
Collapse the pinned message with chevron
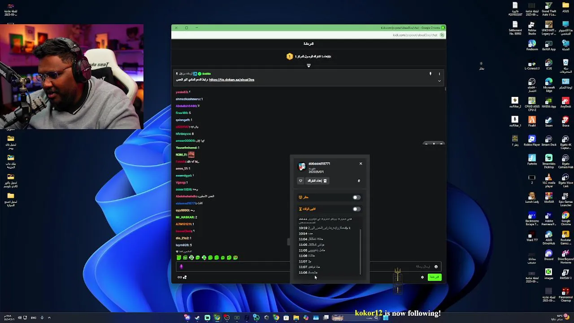[x=439, y=81]
